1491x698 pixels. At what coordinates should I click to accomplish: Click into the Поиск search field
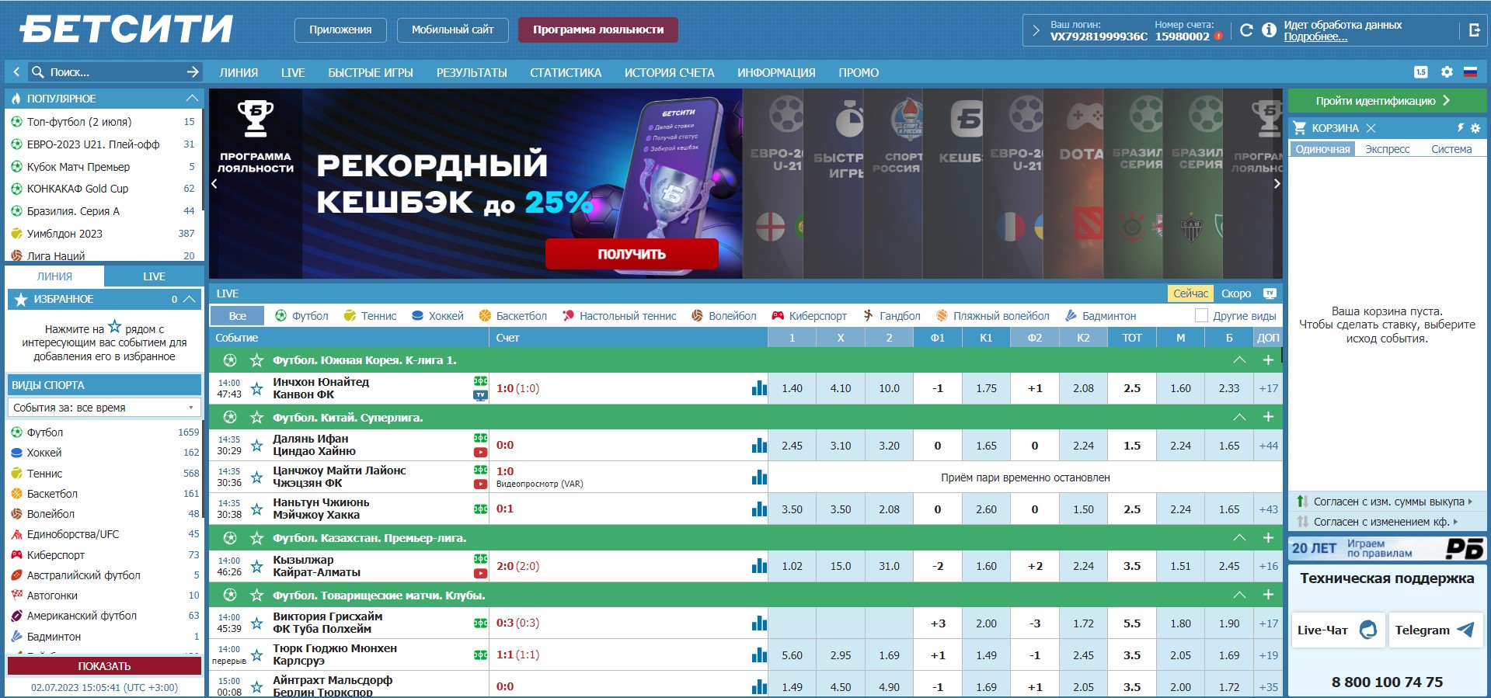coord(109,72)
